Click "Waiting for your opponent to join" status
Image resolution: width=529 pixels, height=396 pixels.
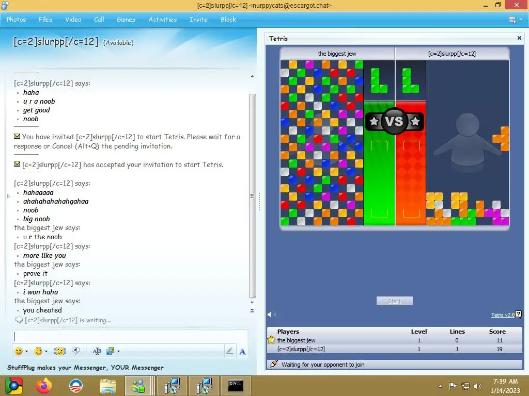point(323,365)
